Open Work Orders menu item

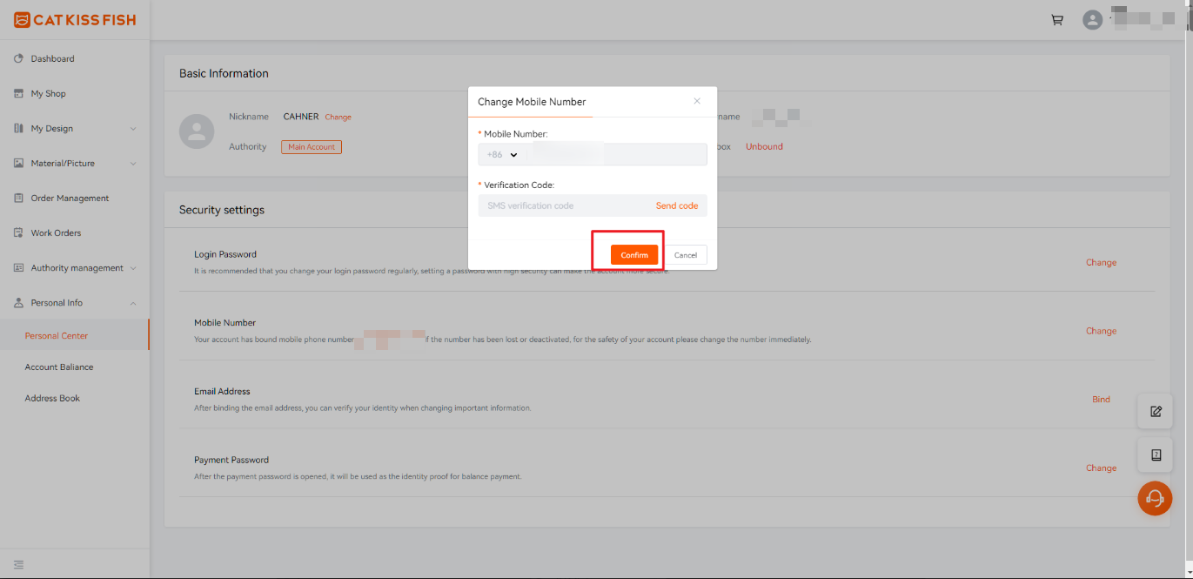56,232
